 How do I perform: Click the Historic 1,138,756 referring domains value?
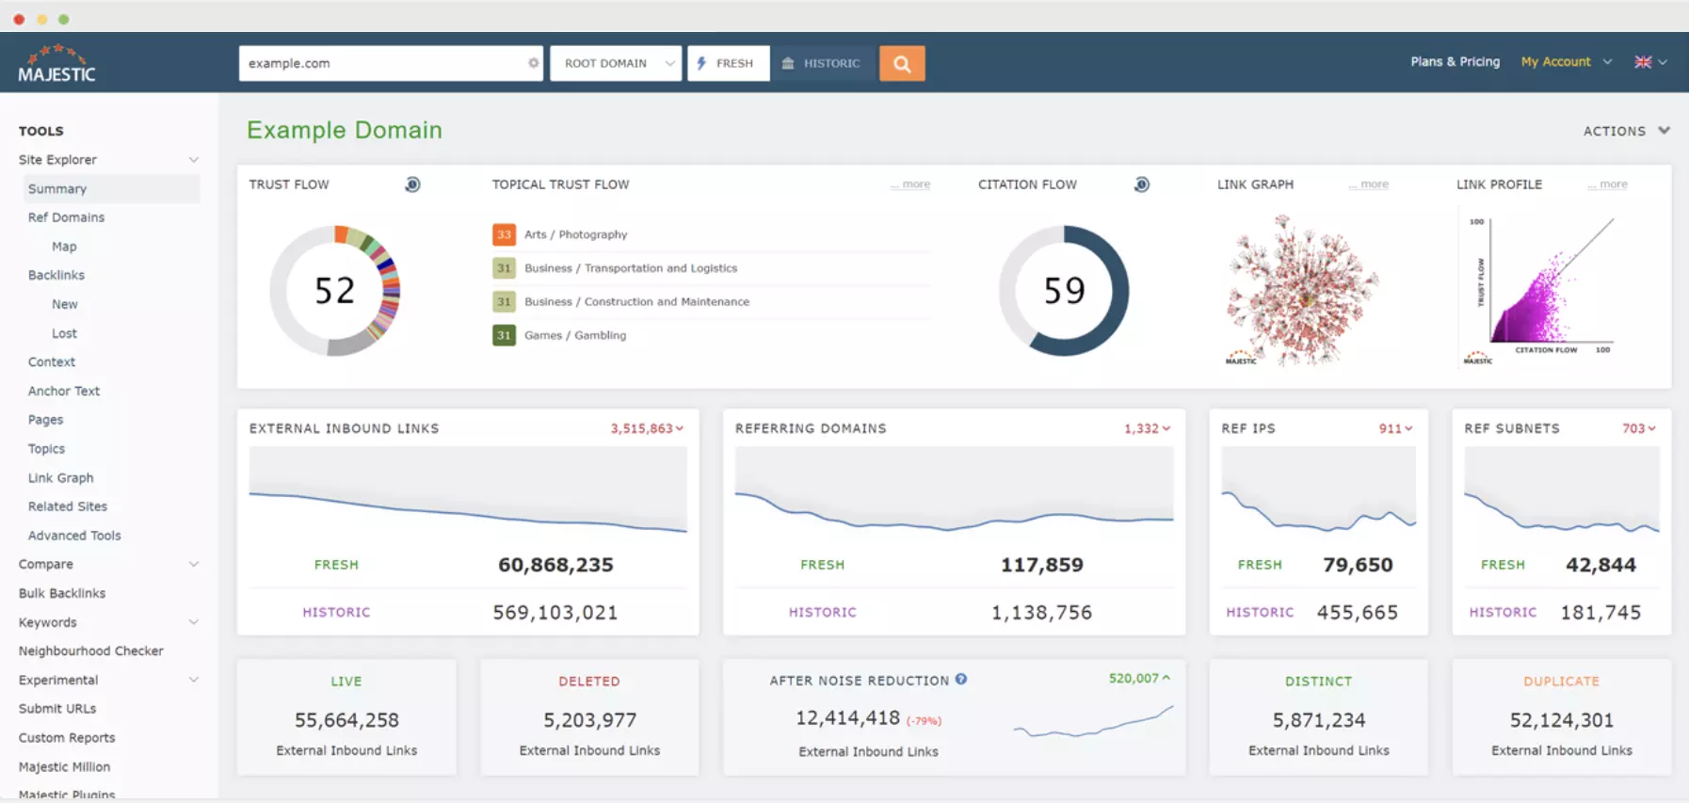[1041, 613]
